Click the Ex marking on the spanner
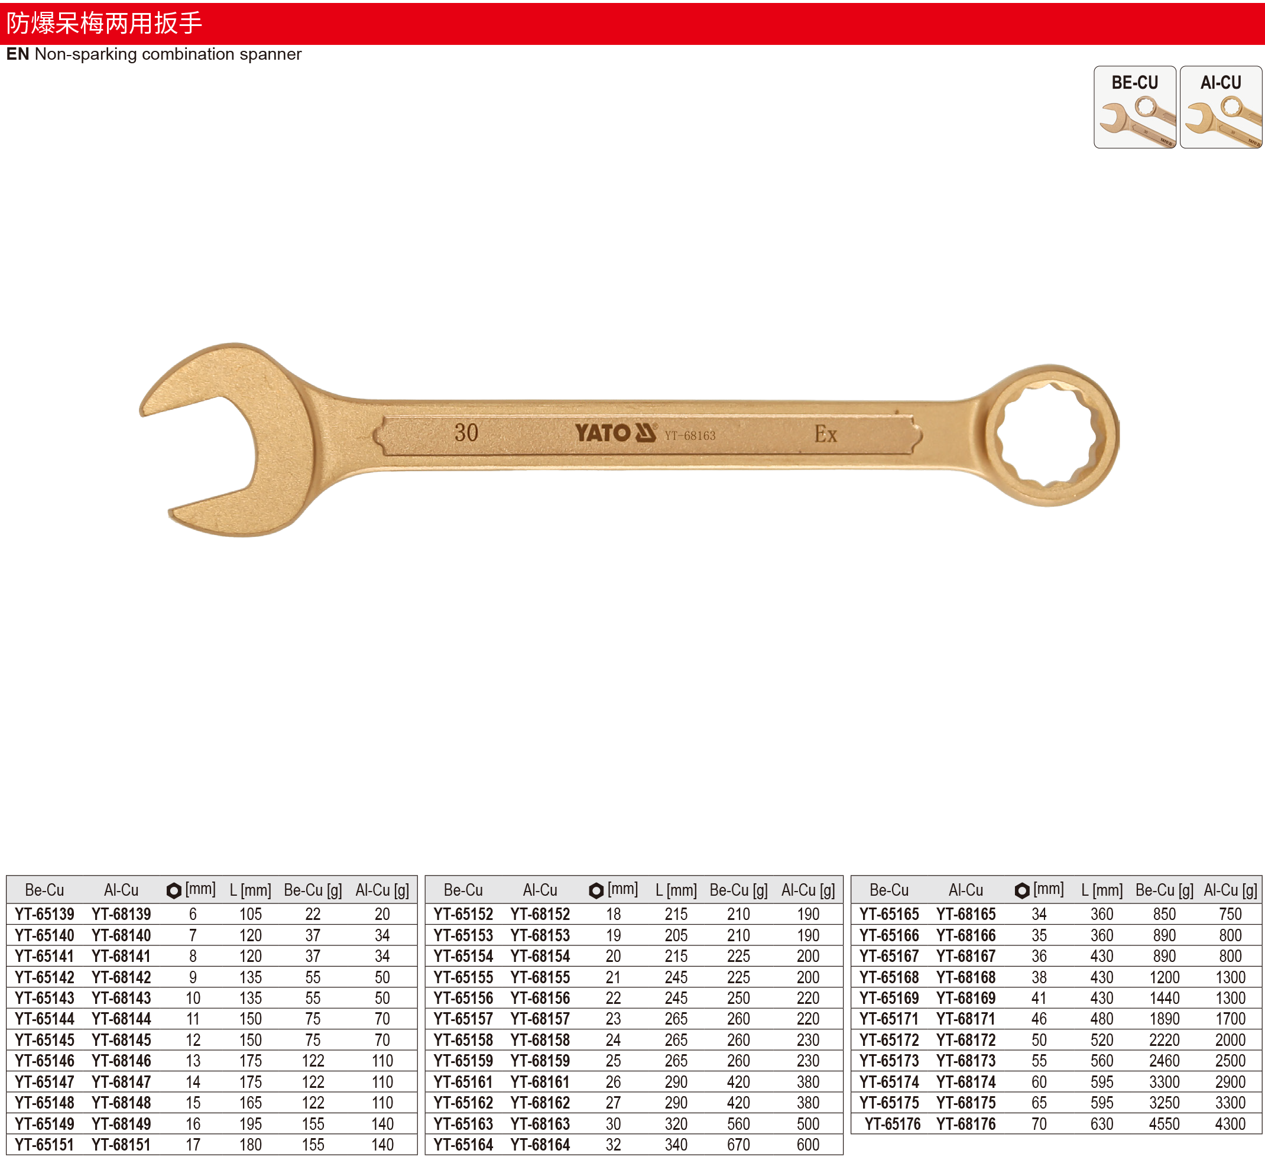Viewport: 1265px width, 1160px height. [x=826, y=434]
